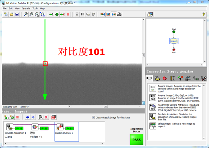Viewport: 209px width, 148px height.
Task: Click down arrow of image vertical scrollbar
Action: click(x=143, y=103)
